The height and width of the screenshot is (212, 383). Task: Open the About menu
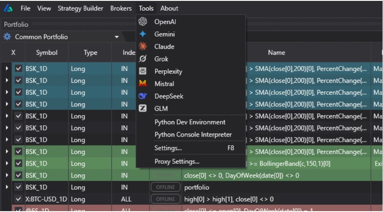[169, 8]
